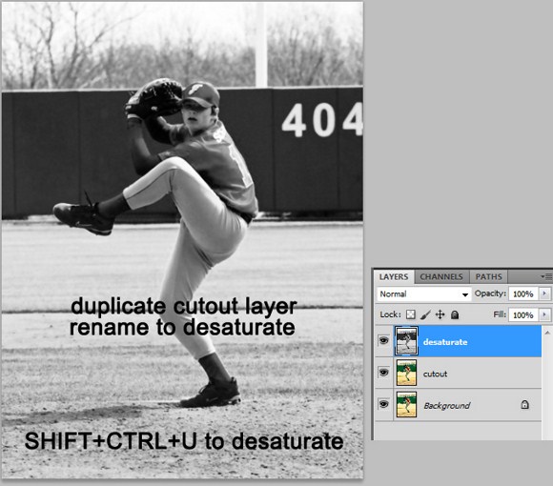Image resolution: width=553 pixels, height=486 pixels.
Task: Click the Fill 100% field
Action: point(523,314)
